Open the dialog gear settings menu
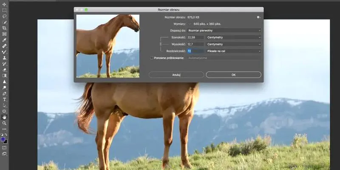Image resolution: width=340 pixels, height=170 pixels. click(258, 17)
